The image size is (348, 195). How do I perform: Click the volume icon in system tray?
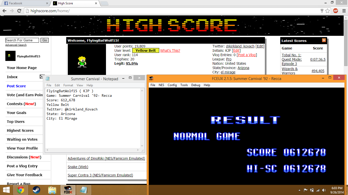click(324, 190)
